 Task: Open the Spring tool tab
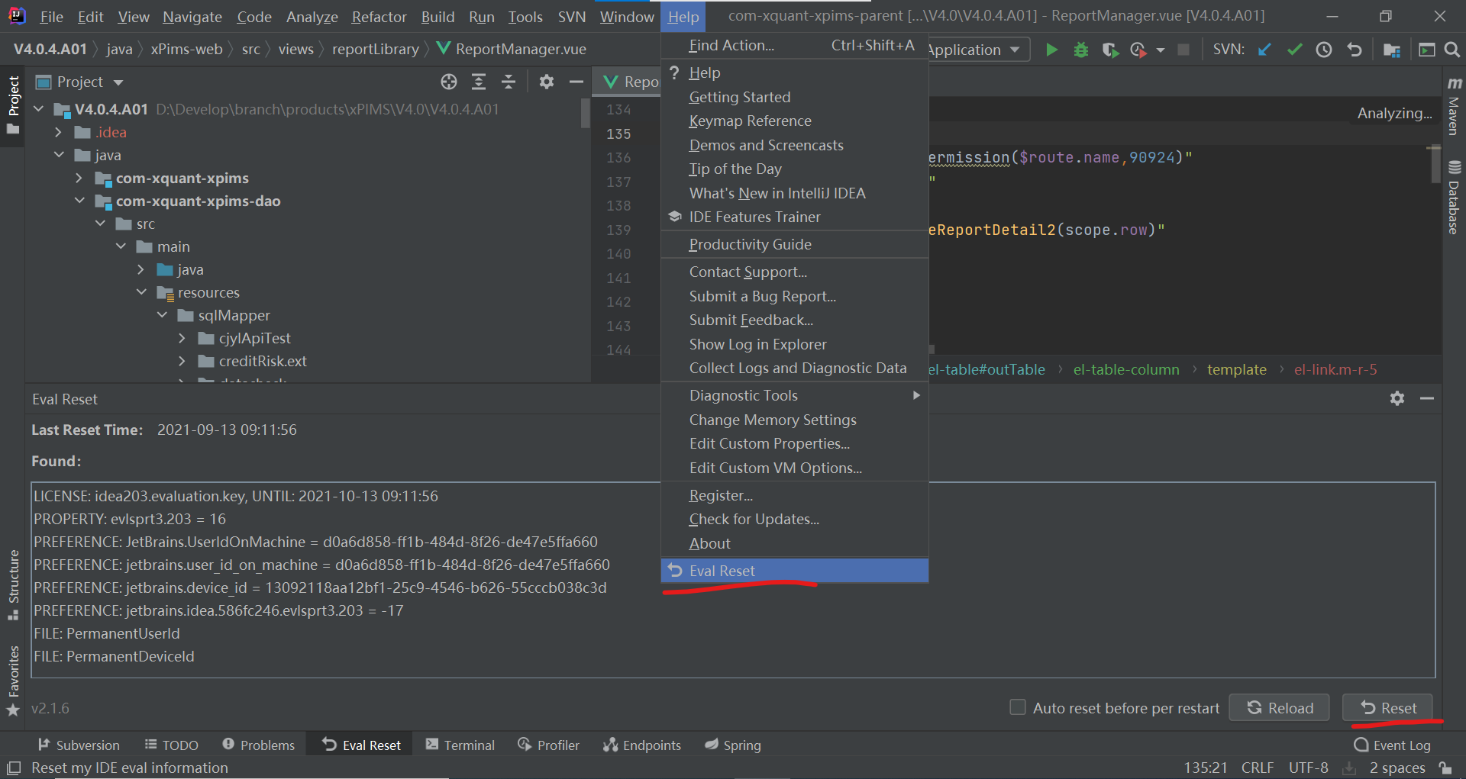(733, 745)
